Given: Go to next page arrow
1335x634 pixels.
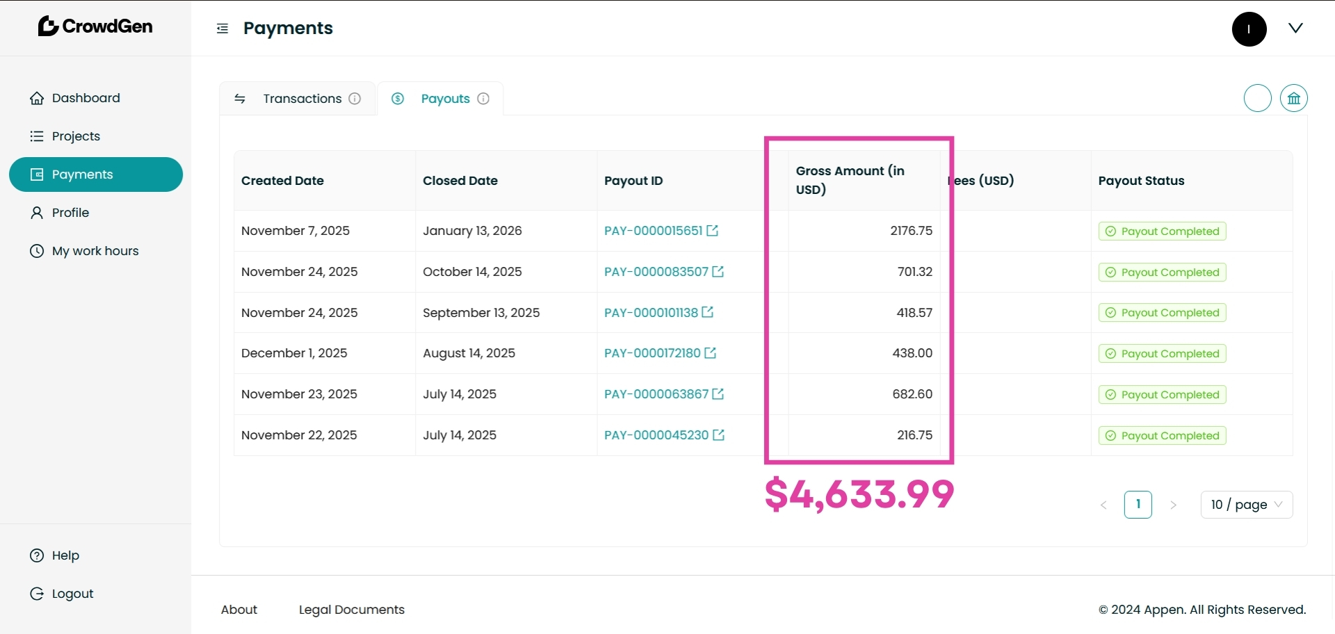Looking at the screenshot, I should click(1174, 505).
